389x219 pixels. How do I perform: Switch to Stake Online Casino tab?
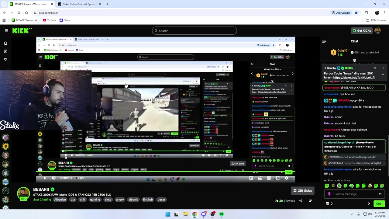pyautogui.click(x=79, y=4)
